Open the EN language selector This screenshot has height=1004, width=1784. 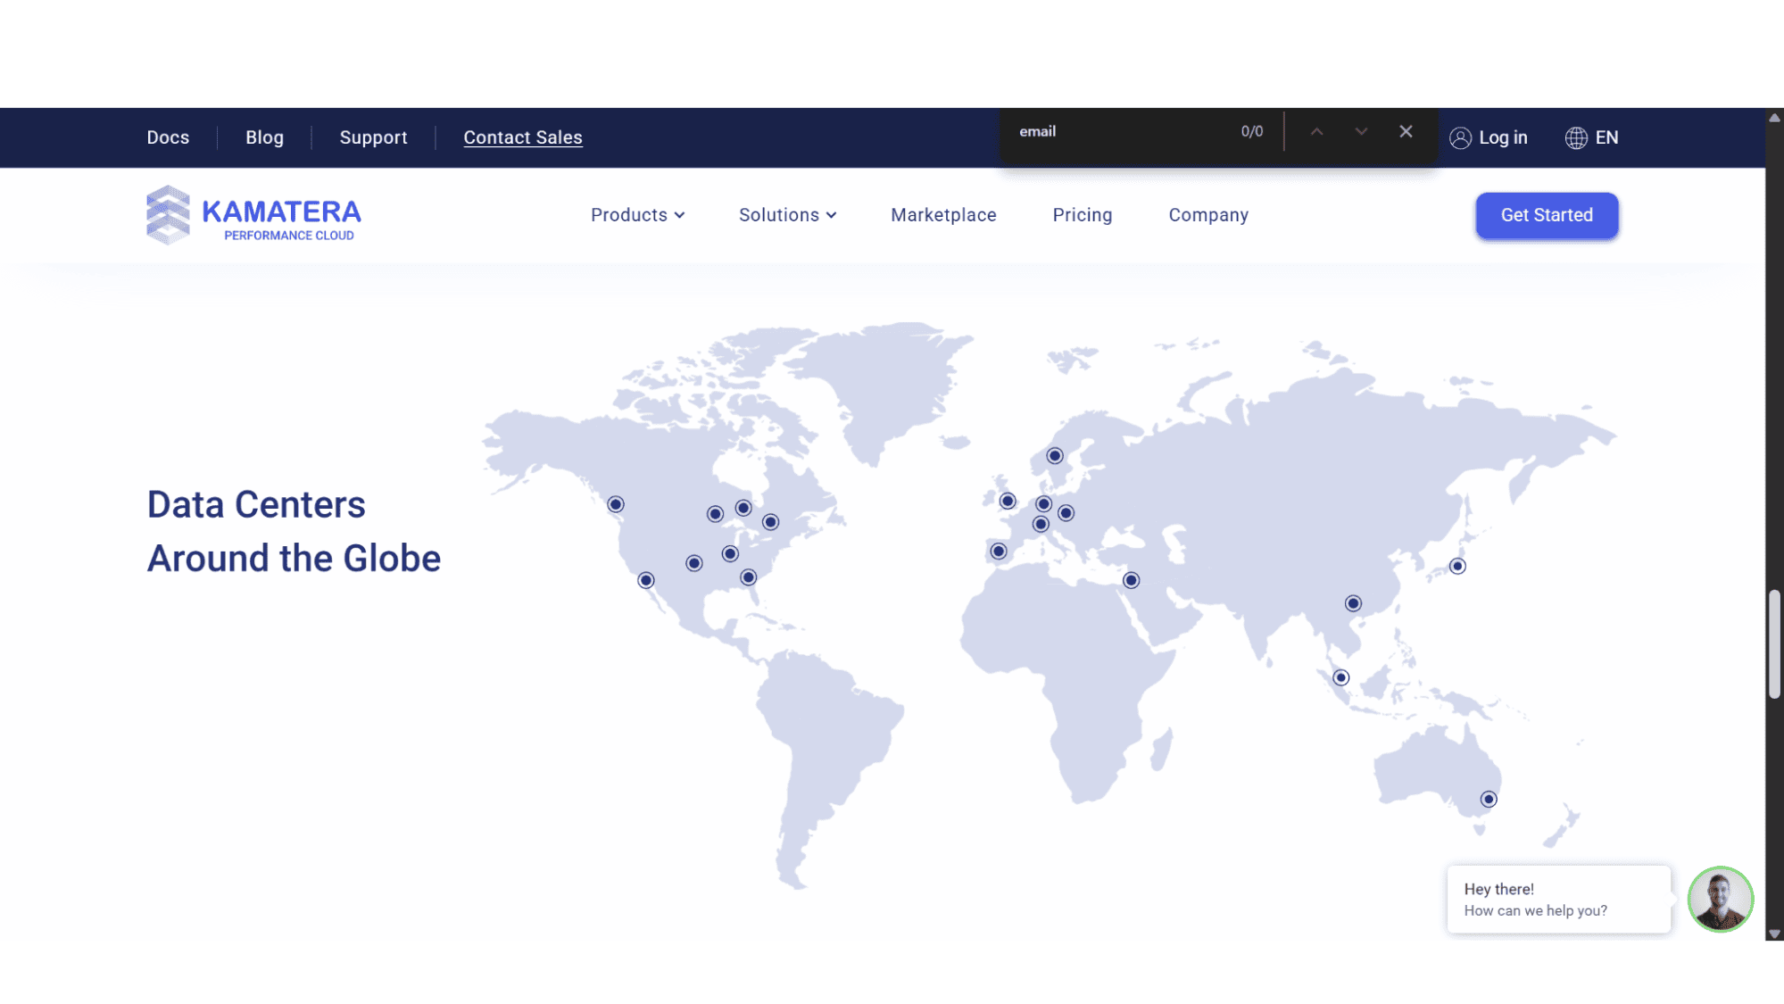1606,137
